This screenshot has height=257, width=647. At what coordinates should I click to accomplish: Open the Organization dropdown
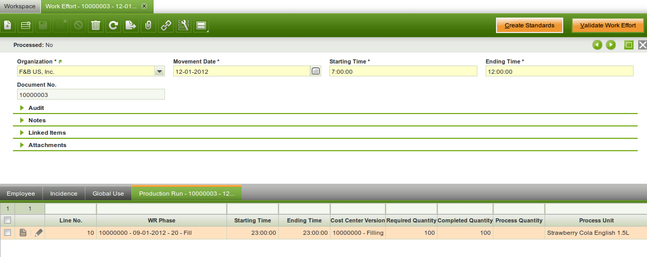[160, 72]
